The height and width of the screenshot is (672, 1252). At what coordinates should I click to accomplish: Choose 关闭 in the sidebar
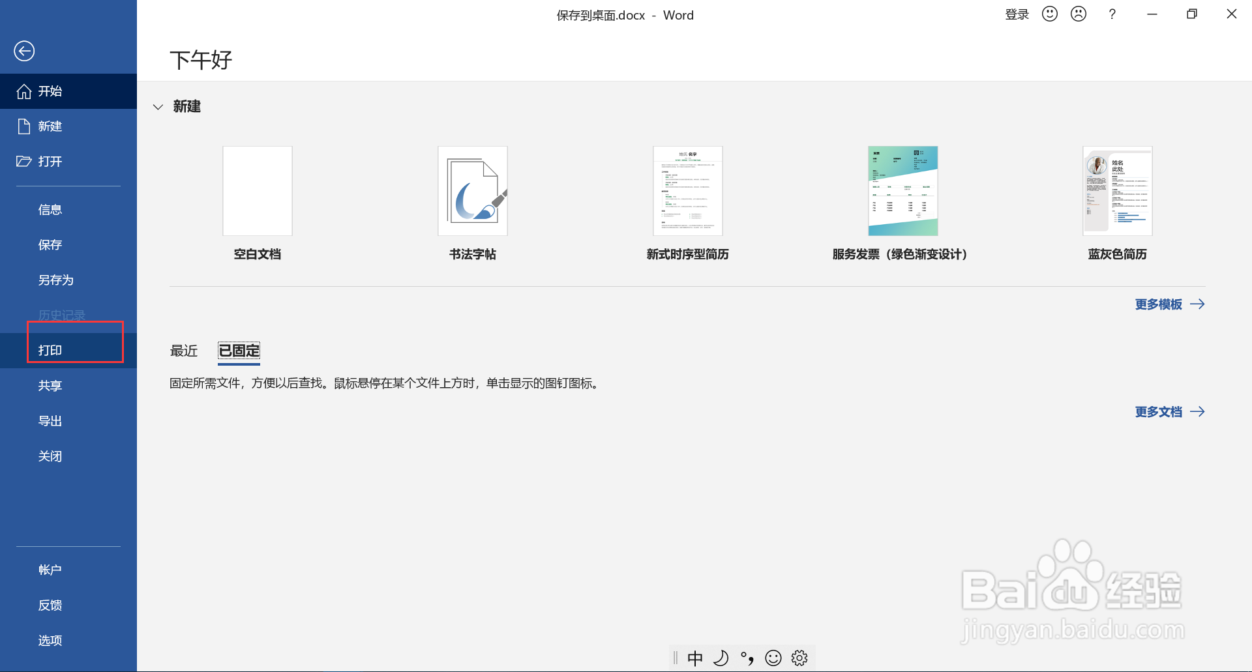(x=68, y=456)
